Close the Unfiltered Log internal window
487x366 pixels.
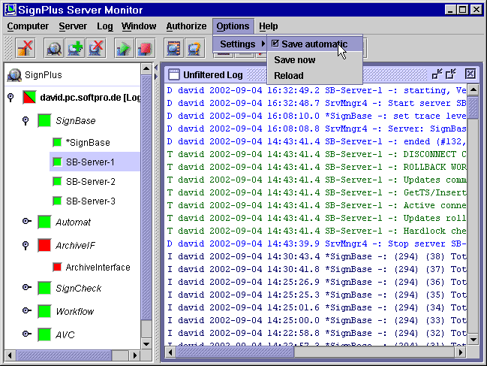(470, 74)
